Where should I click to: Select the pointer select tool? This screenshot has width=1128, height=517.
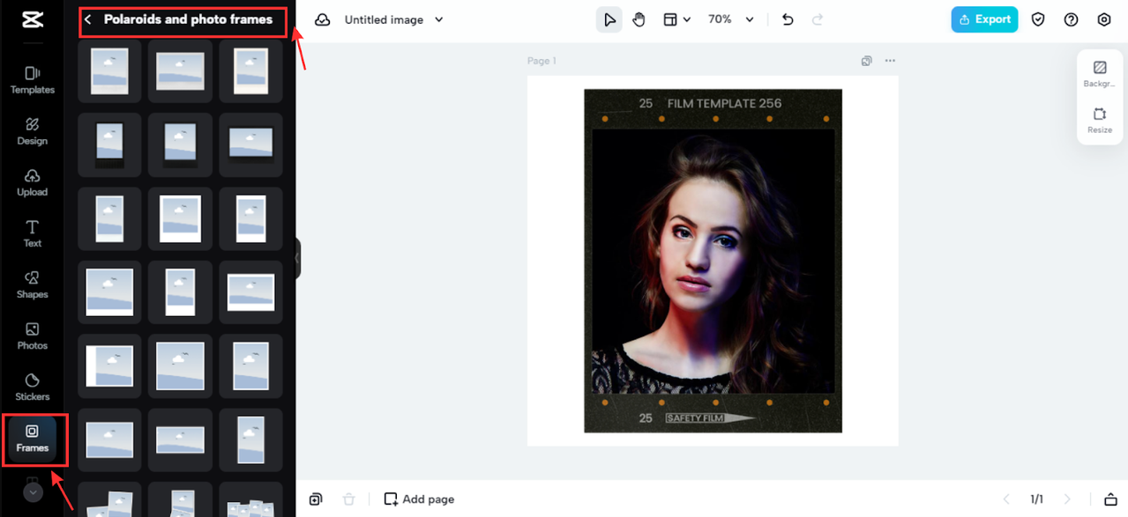(609, 19)
